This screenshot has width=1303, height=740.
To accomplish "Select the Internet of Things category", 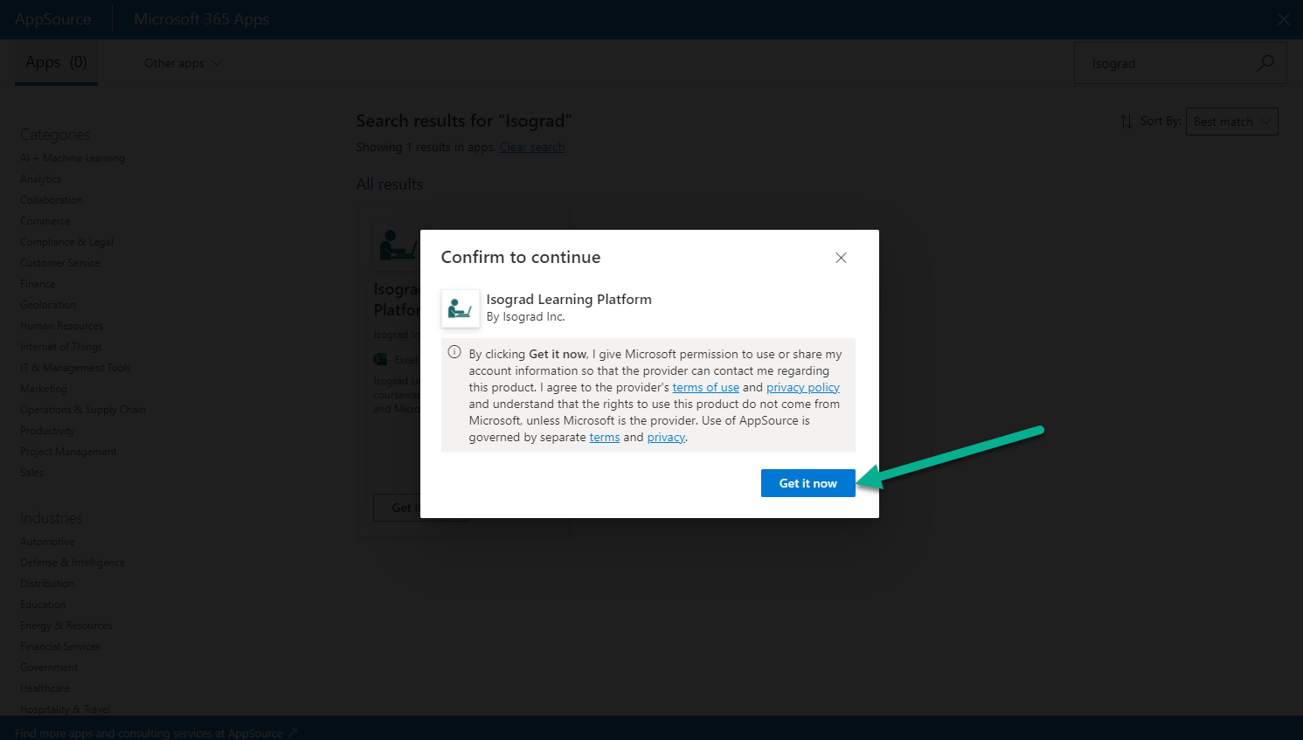I will pos(61,347).
